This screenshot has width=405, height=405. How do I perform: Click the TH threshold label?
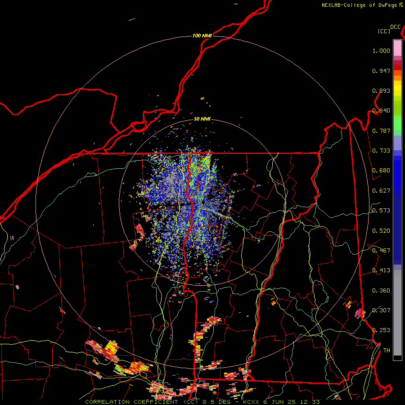click(387, 351)
